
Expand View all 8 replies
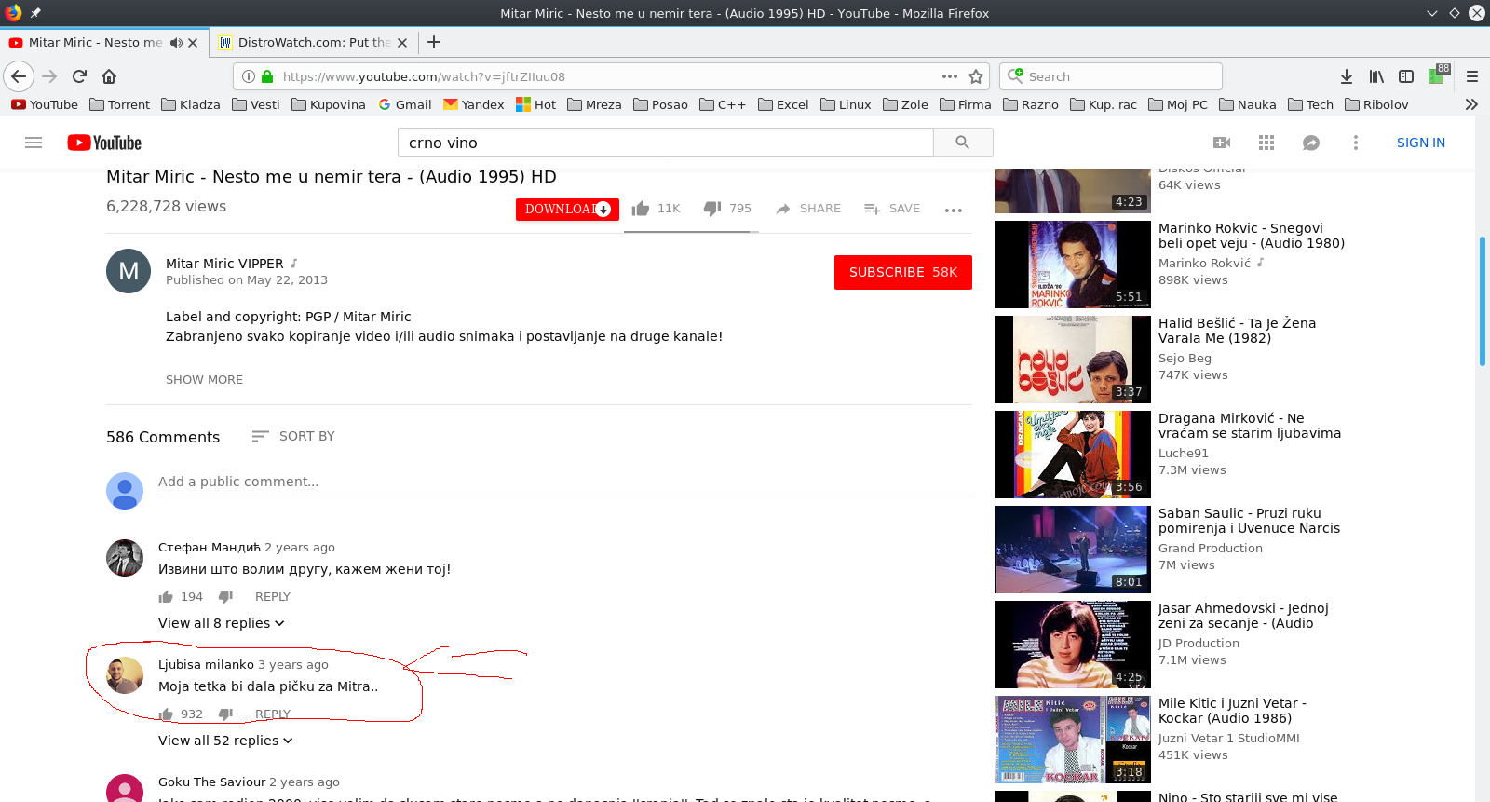coord(222,623)
